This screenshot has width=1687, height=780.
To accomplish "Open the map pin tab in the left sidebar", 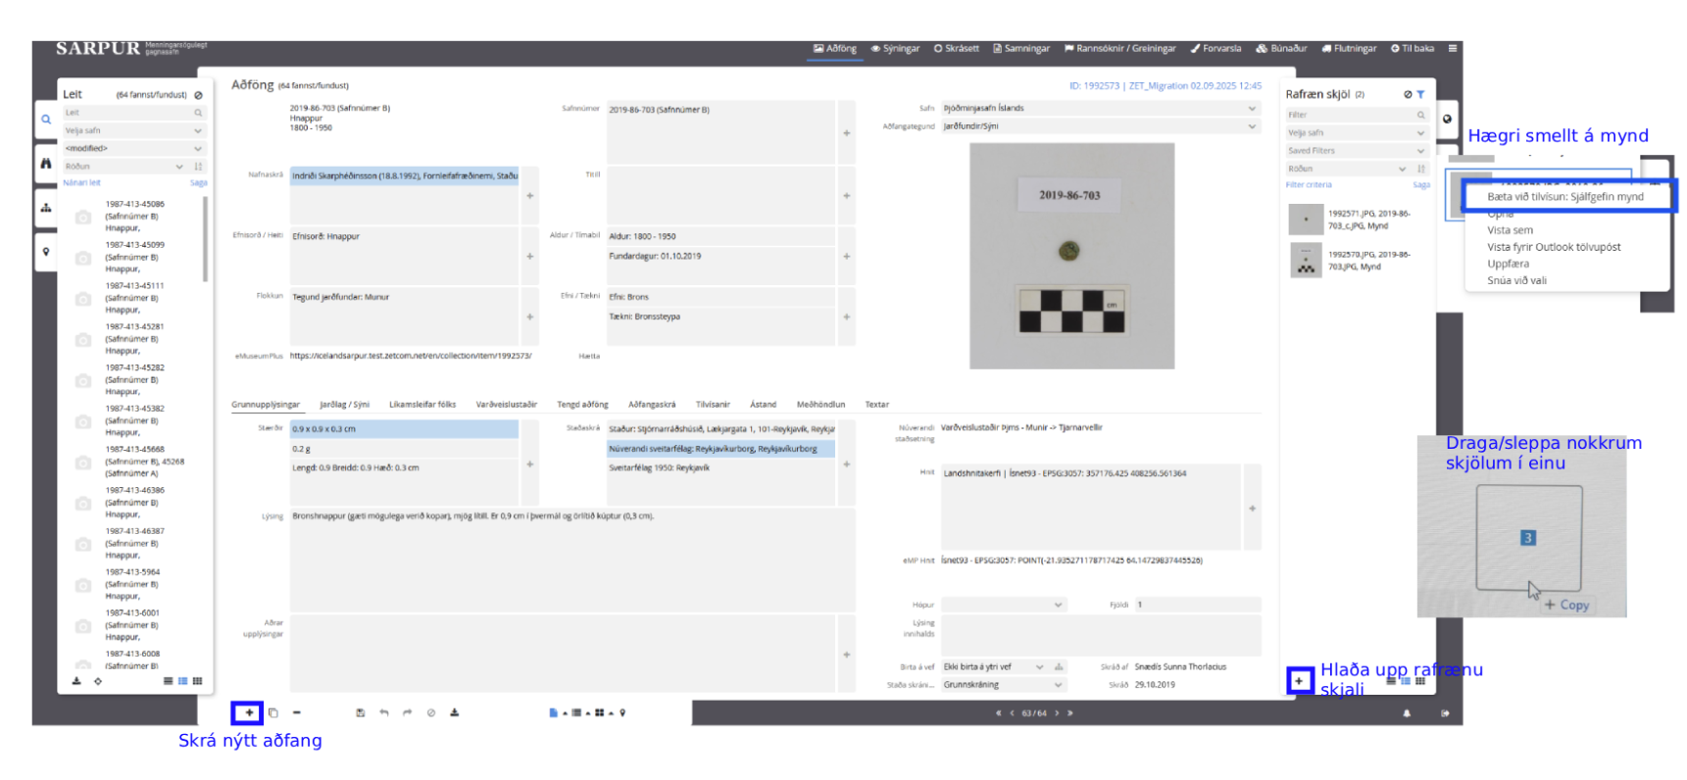I will click(x=46, y=252).
